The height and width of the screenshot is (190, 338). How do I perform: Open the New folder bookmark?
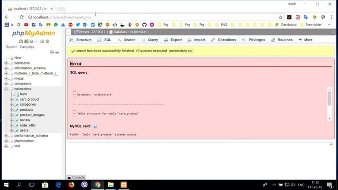click(x=311, y=25)
